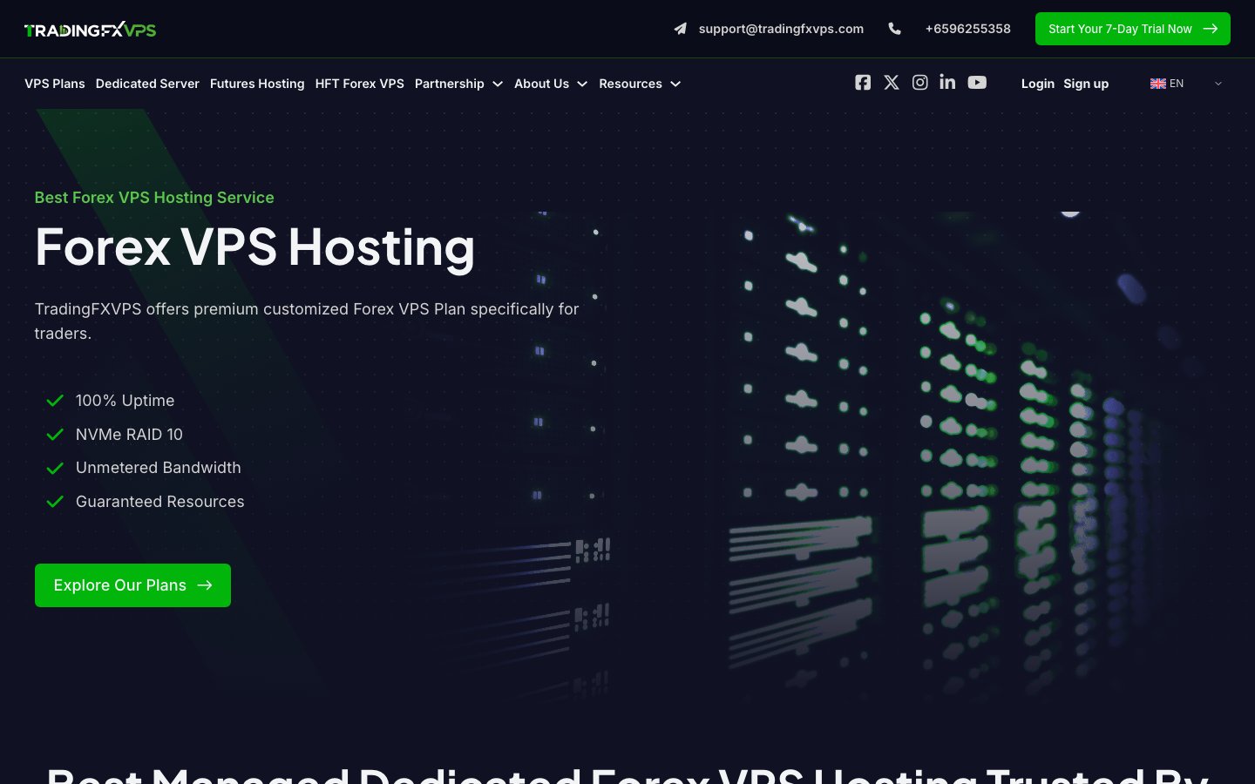This screenshot has width=1255, height=784.
Task: Click the 'Forex VPS Hosting' headline
Action: coord(254,247)
